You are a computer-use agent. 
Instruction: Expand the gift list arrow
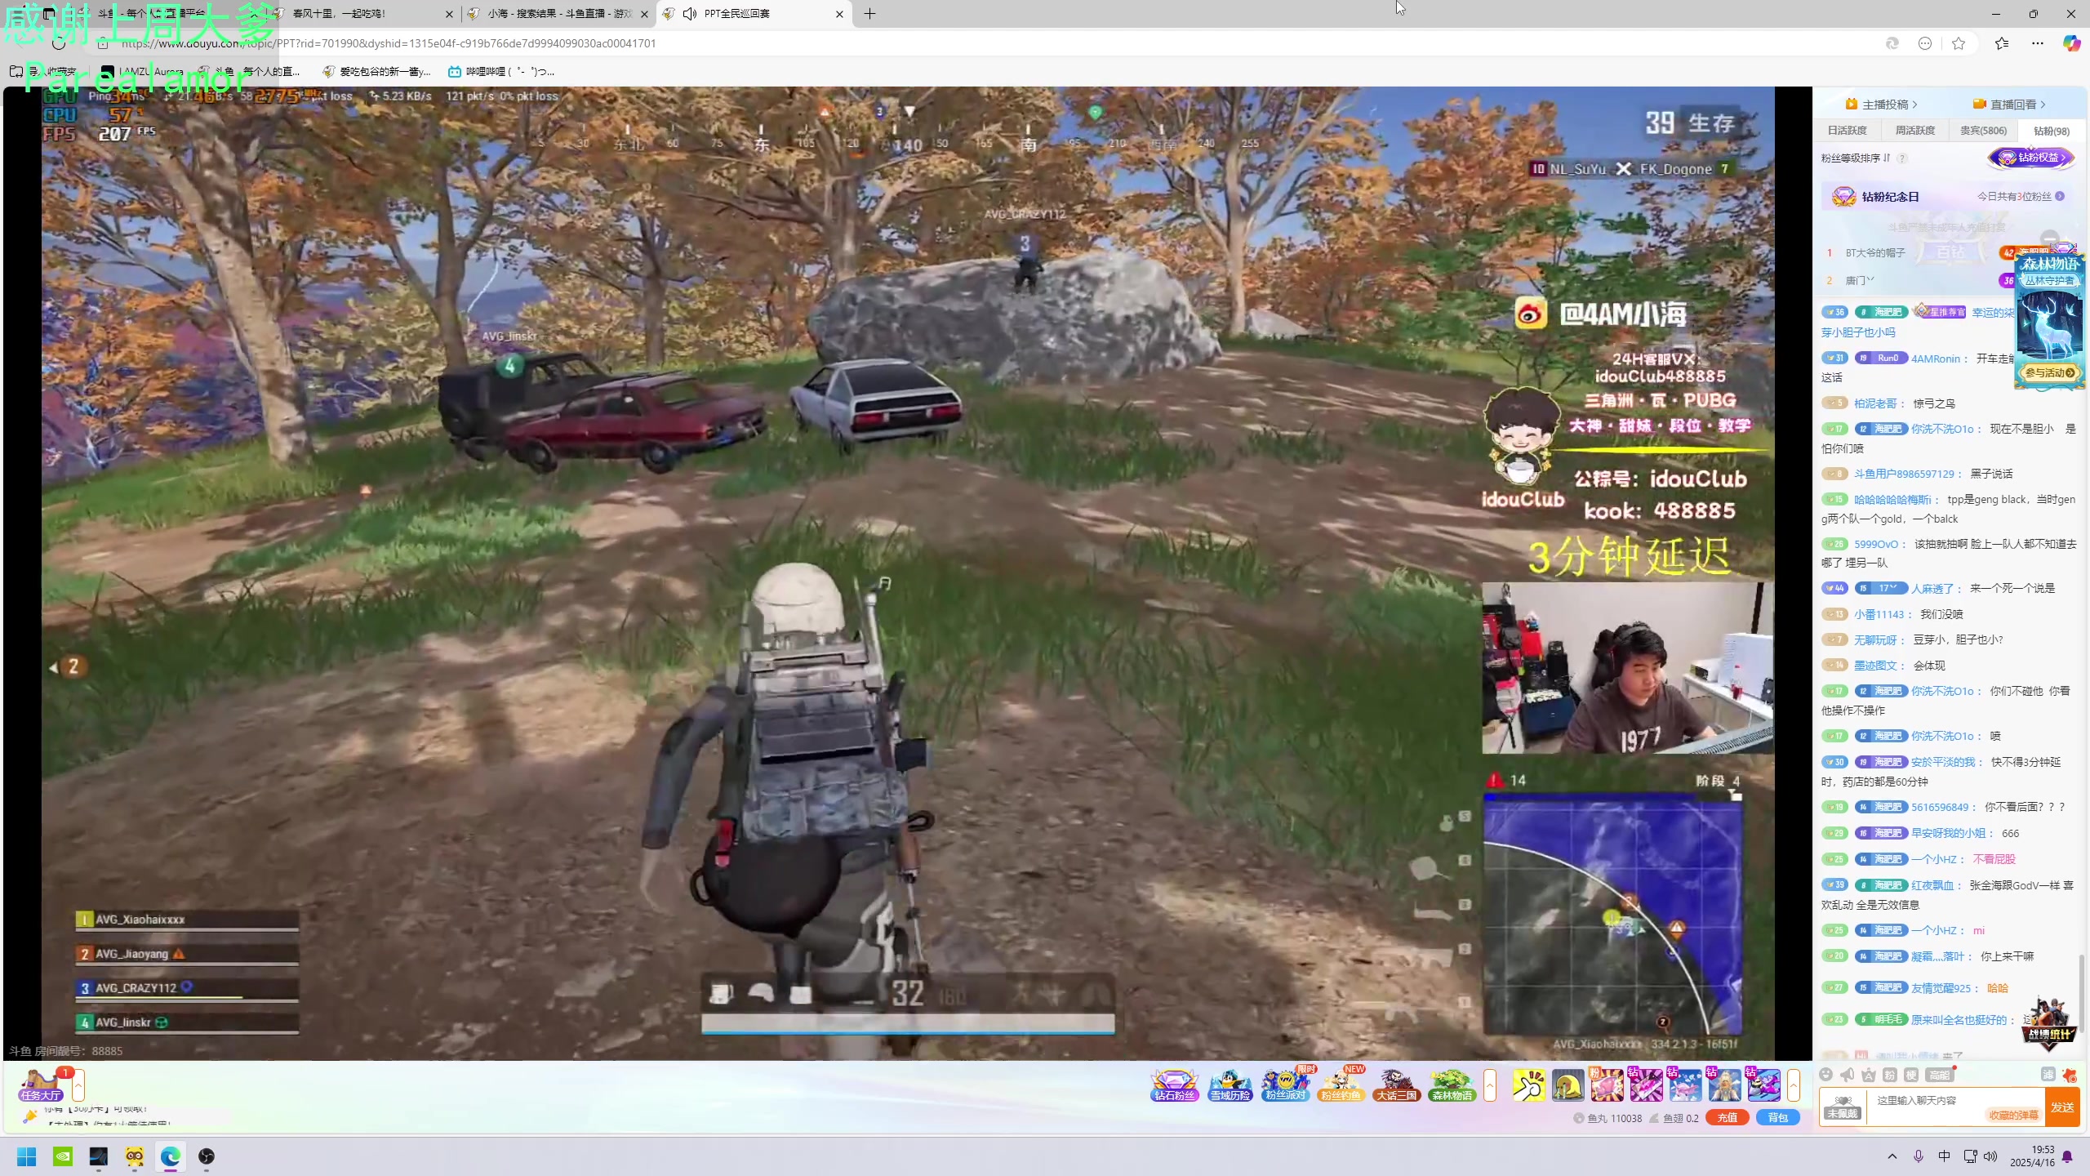click(x=1794, y=1085)
